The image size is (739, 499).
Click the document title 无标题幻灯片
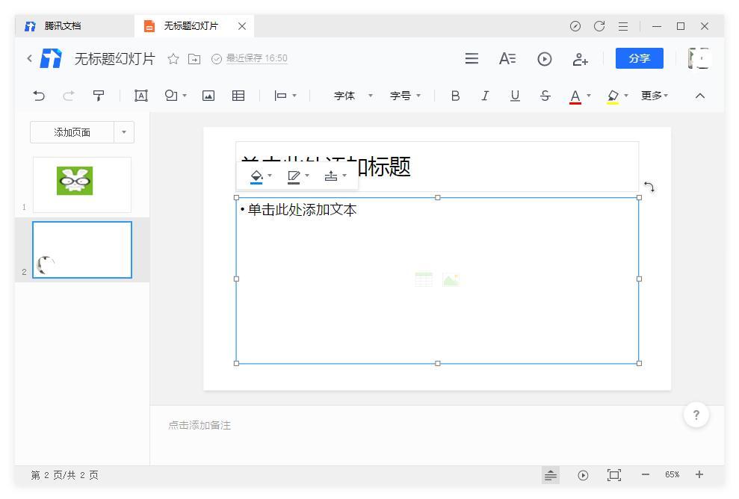[x=114, y=59]
